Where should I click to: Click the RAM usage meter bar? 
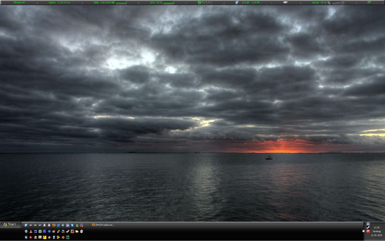pos(121,3)
